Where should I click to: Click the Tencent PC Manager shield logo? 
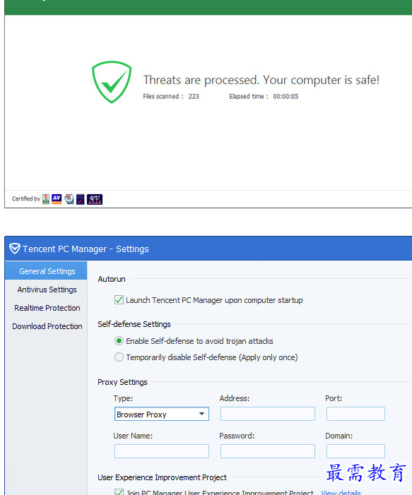click(15, 249)
